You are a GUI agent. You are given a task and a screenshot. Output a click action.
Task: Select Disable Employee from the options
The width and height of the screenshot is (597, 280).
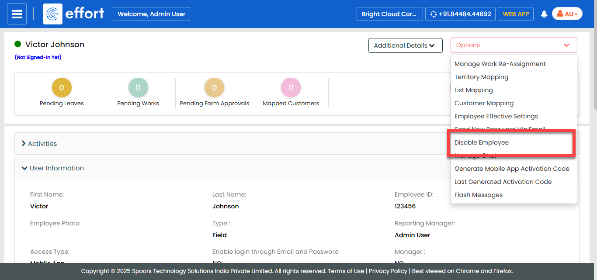[482, 143]
